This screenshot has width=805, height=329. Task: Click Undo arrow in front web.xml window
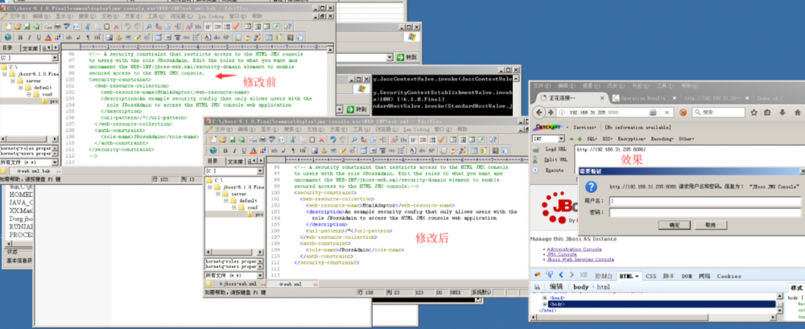[x=332, y=140]
